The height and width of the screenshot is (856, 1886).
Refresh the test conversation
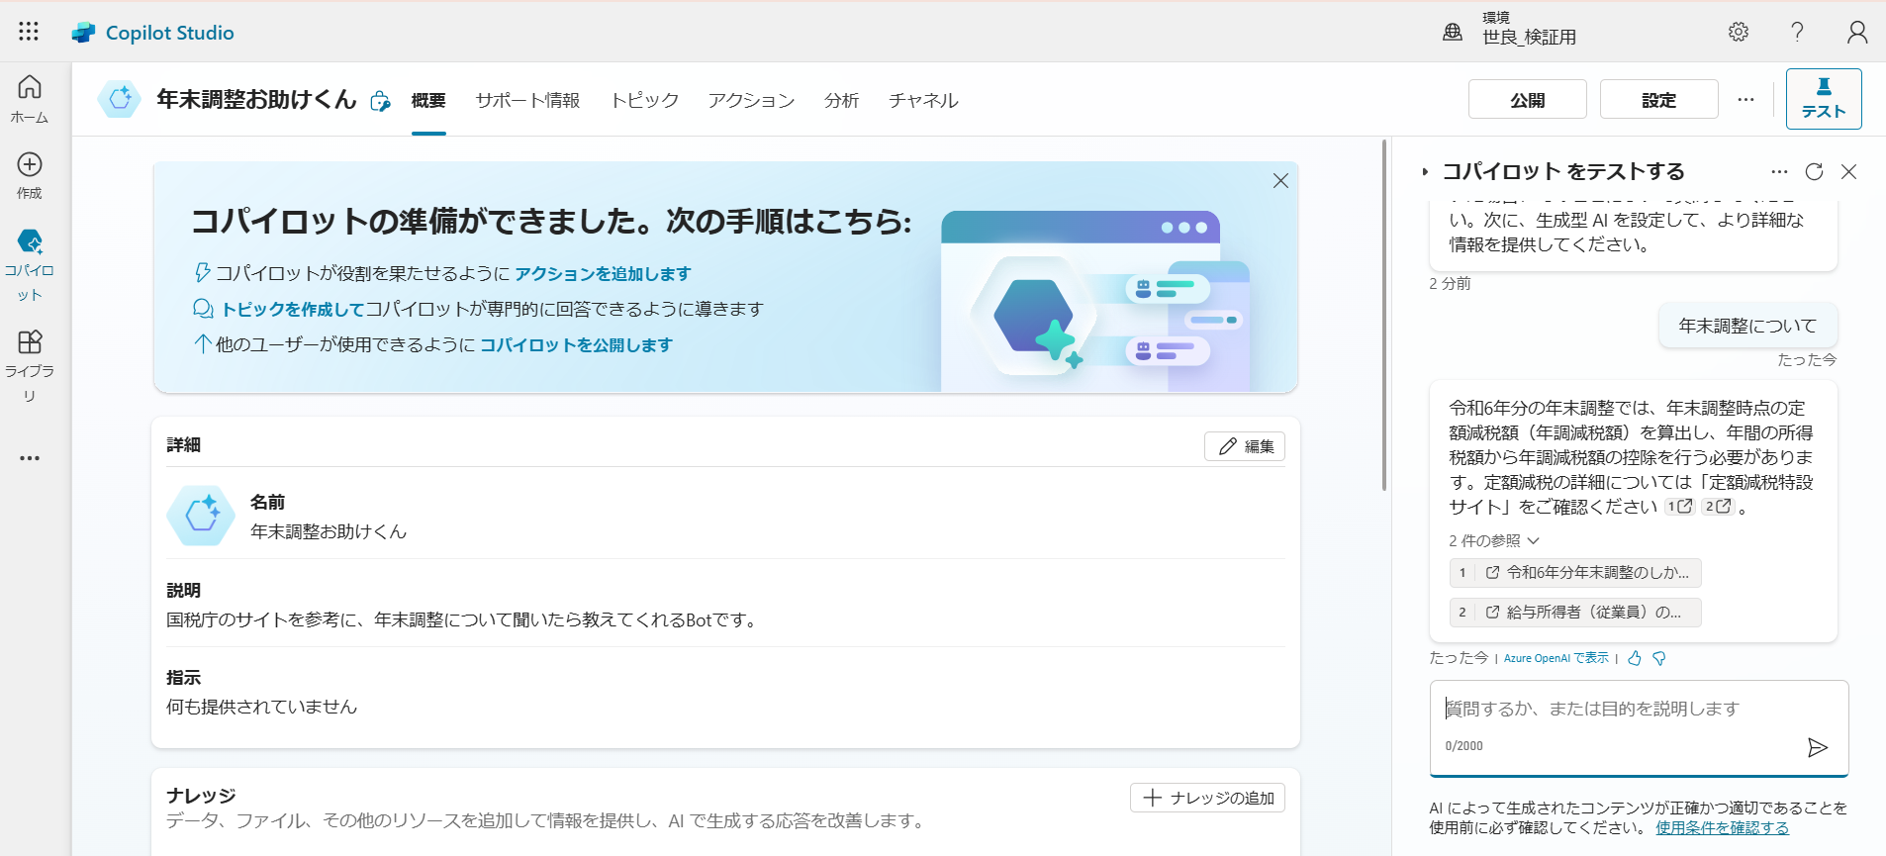(1814, 171)
